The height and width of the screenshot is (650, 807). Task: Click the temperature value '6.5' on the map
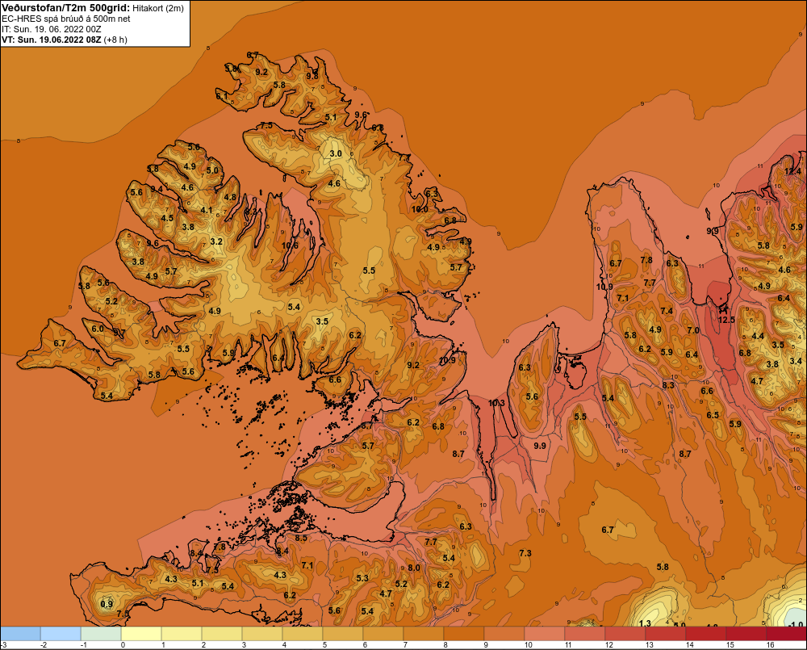tap(713, 415)
